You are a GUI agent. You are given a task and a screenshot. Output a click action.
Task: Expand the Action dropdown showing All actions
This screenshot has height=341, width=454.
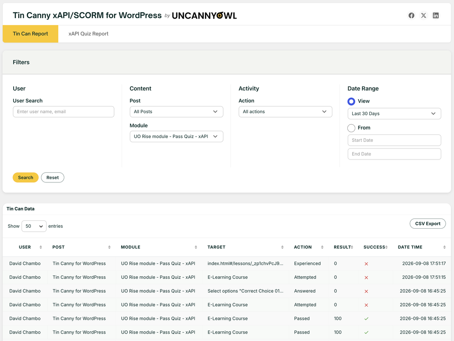coord(285,112)
